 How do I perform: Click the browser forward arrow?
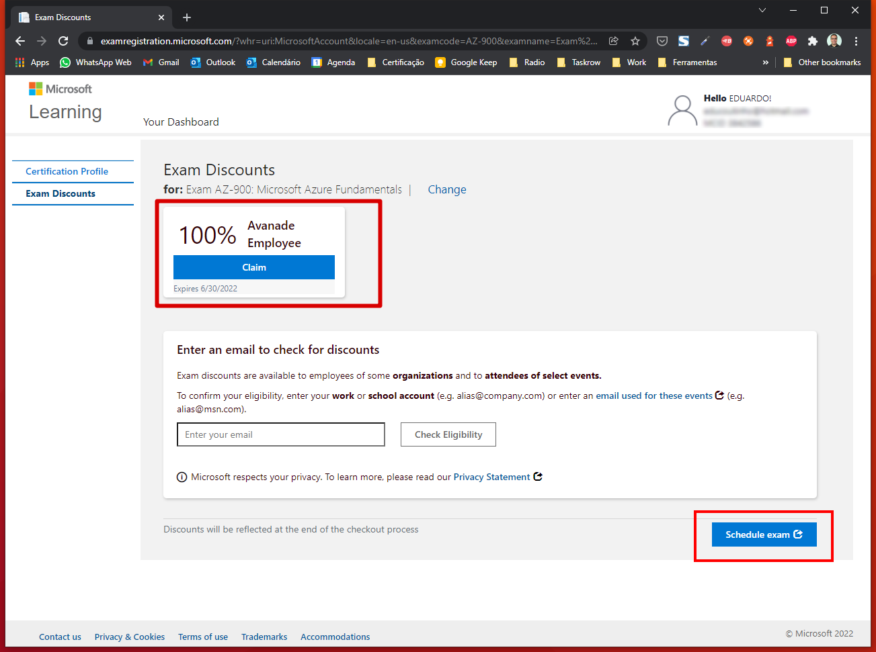coord(42,41)
